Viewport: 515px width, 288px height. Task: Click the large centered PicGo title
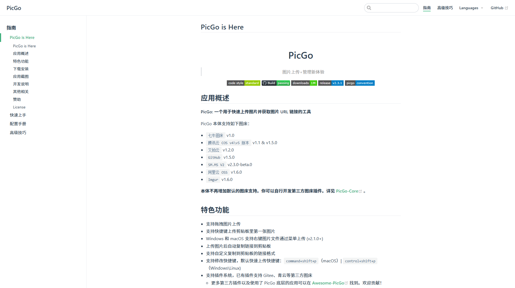point(301,55)
